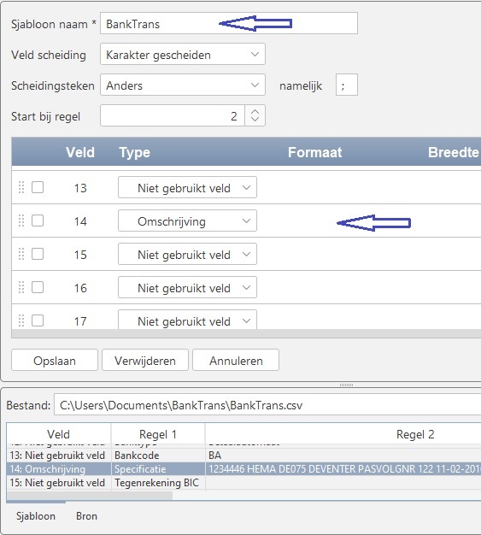The width and height of the screenshot is (481, 535).
Task: Decrease the Start bij regel value
Action: [255, 119]
